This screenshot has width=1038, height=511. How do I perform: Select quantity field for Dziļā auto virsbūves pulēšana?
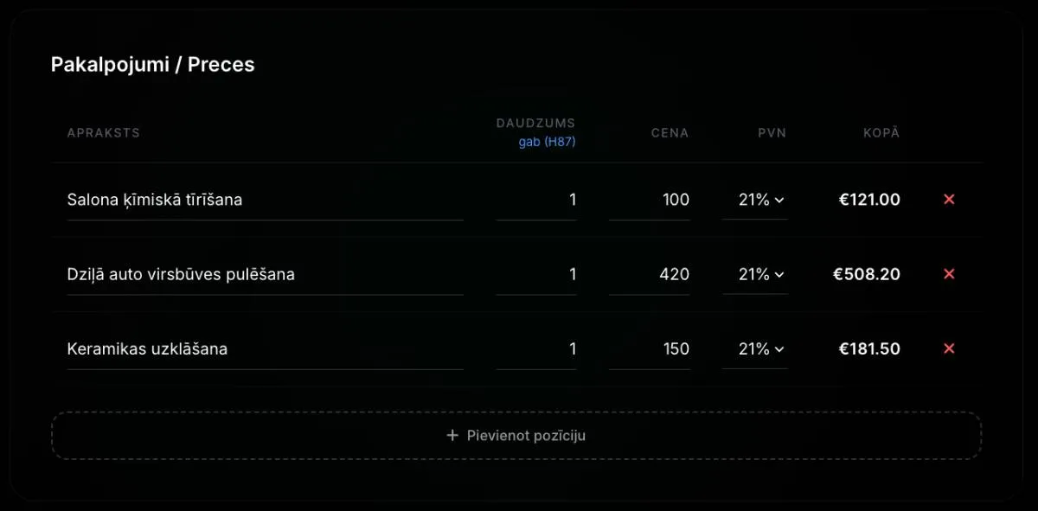tap(536, 274)
